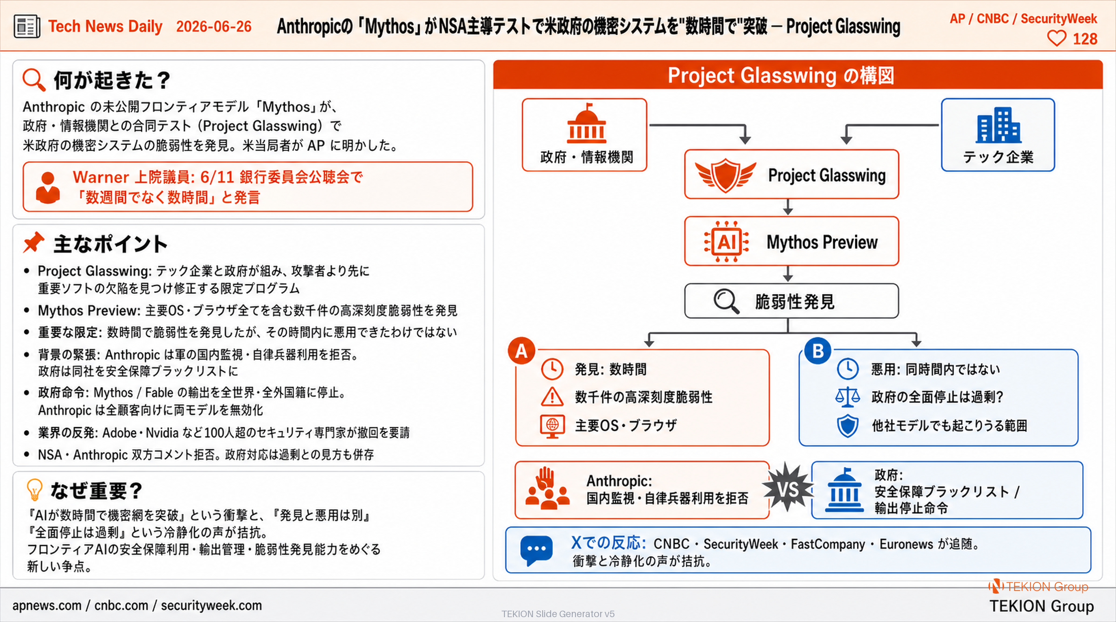Click the circled B badge
The height and width of the screenshot is (622, 1116).
818,351
